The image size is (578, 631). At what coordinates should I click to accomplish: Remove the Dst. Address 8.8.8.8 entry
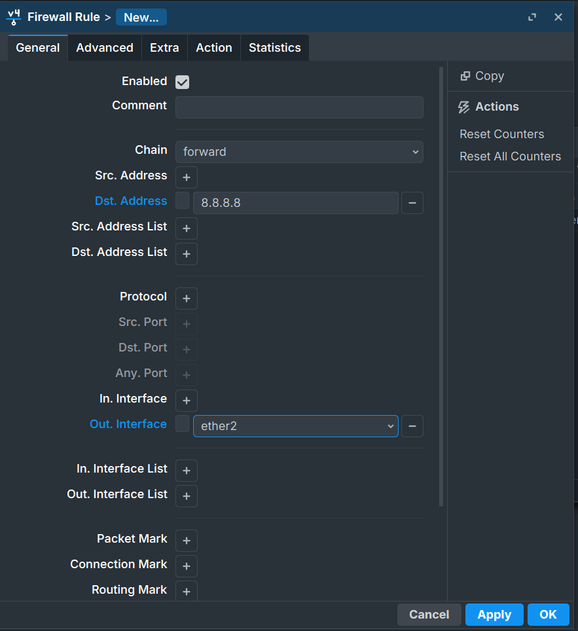tap(412, 203)
